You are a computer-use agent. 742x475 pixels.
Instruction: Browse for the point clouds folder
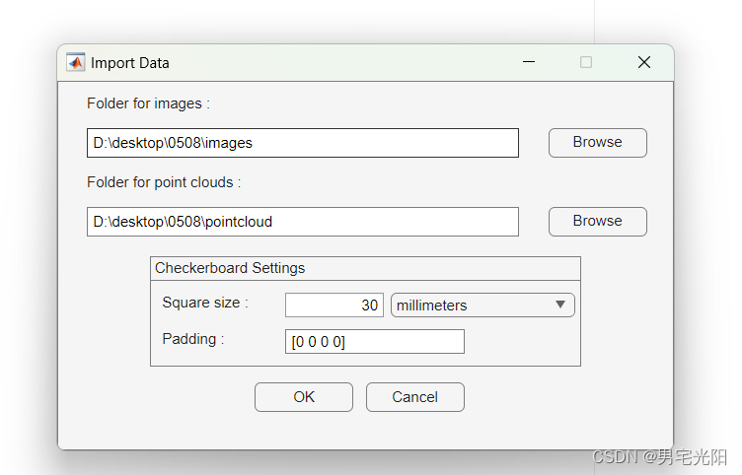597,221
